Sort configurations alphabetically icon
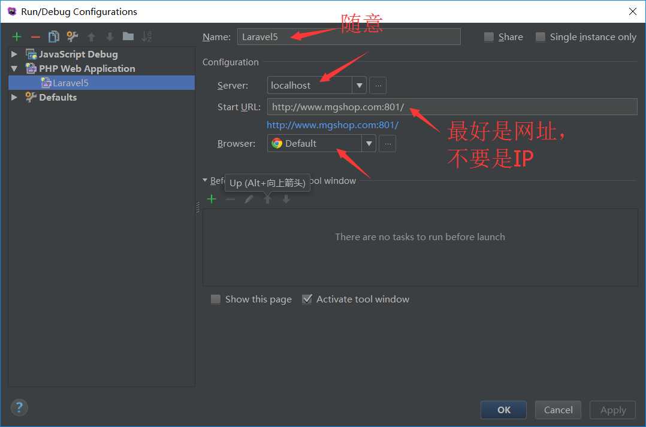The image size is (646, 427). (x=147, y=37)
